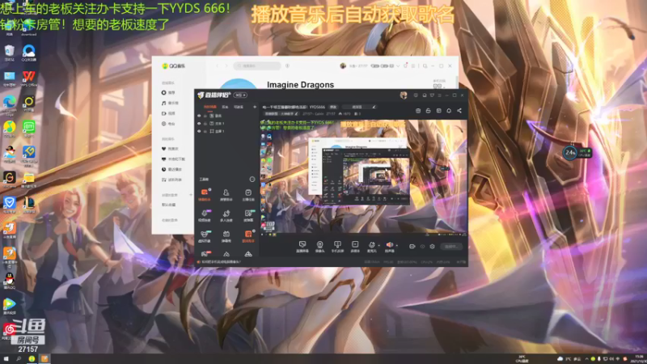The height and width of the screenshot is (364, 647).
Task: Open the checkmark task toolbox tool
Action: point(248,194)
